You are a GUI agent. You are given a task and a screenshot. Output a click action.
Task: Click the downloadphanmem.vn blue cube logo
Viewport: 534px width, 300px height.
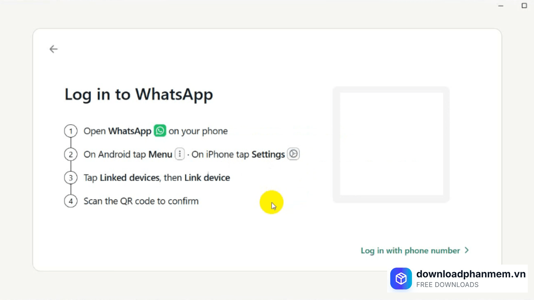pos(401,278)
